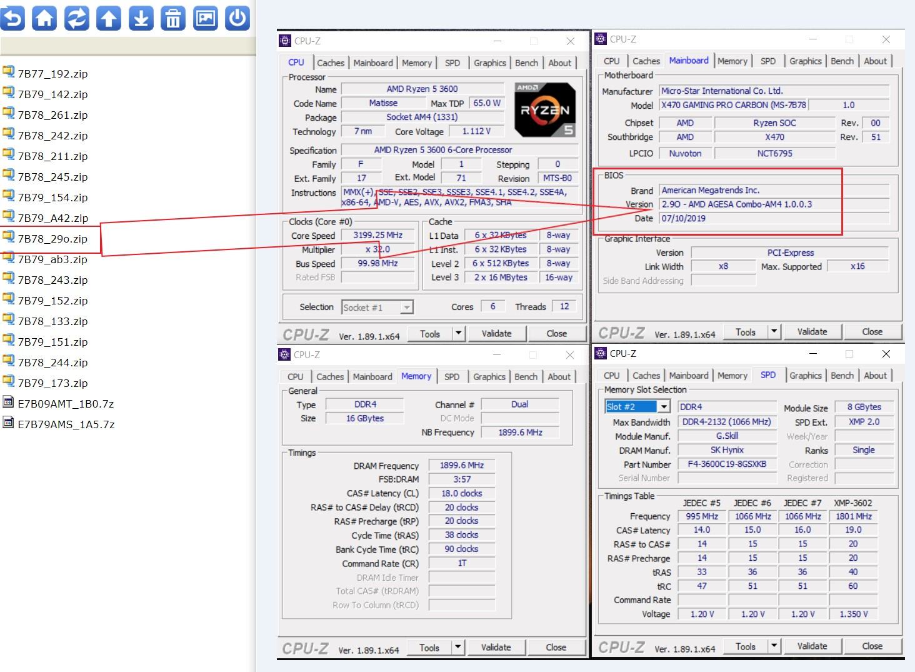Expand the Tools arrow in the Mainboard window
This screenshot has width=915, height=672.
774,331
